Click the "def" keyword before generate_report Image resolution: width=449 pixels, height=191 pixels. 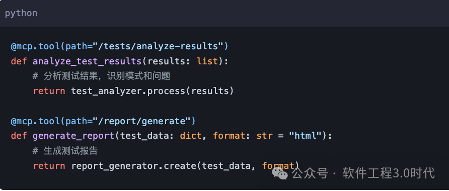(19, 136)
